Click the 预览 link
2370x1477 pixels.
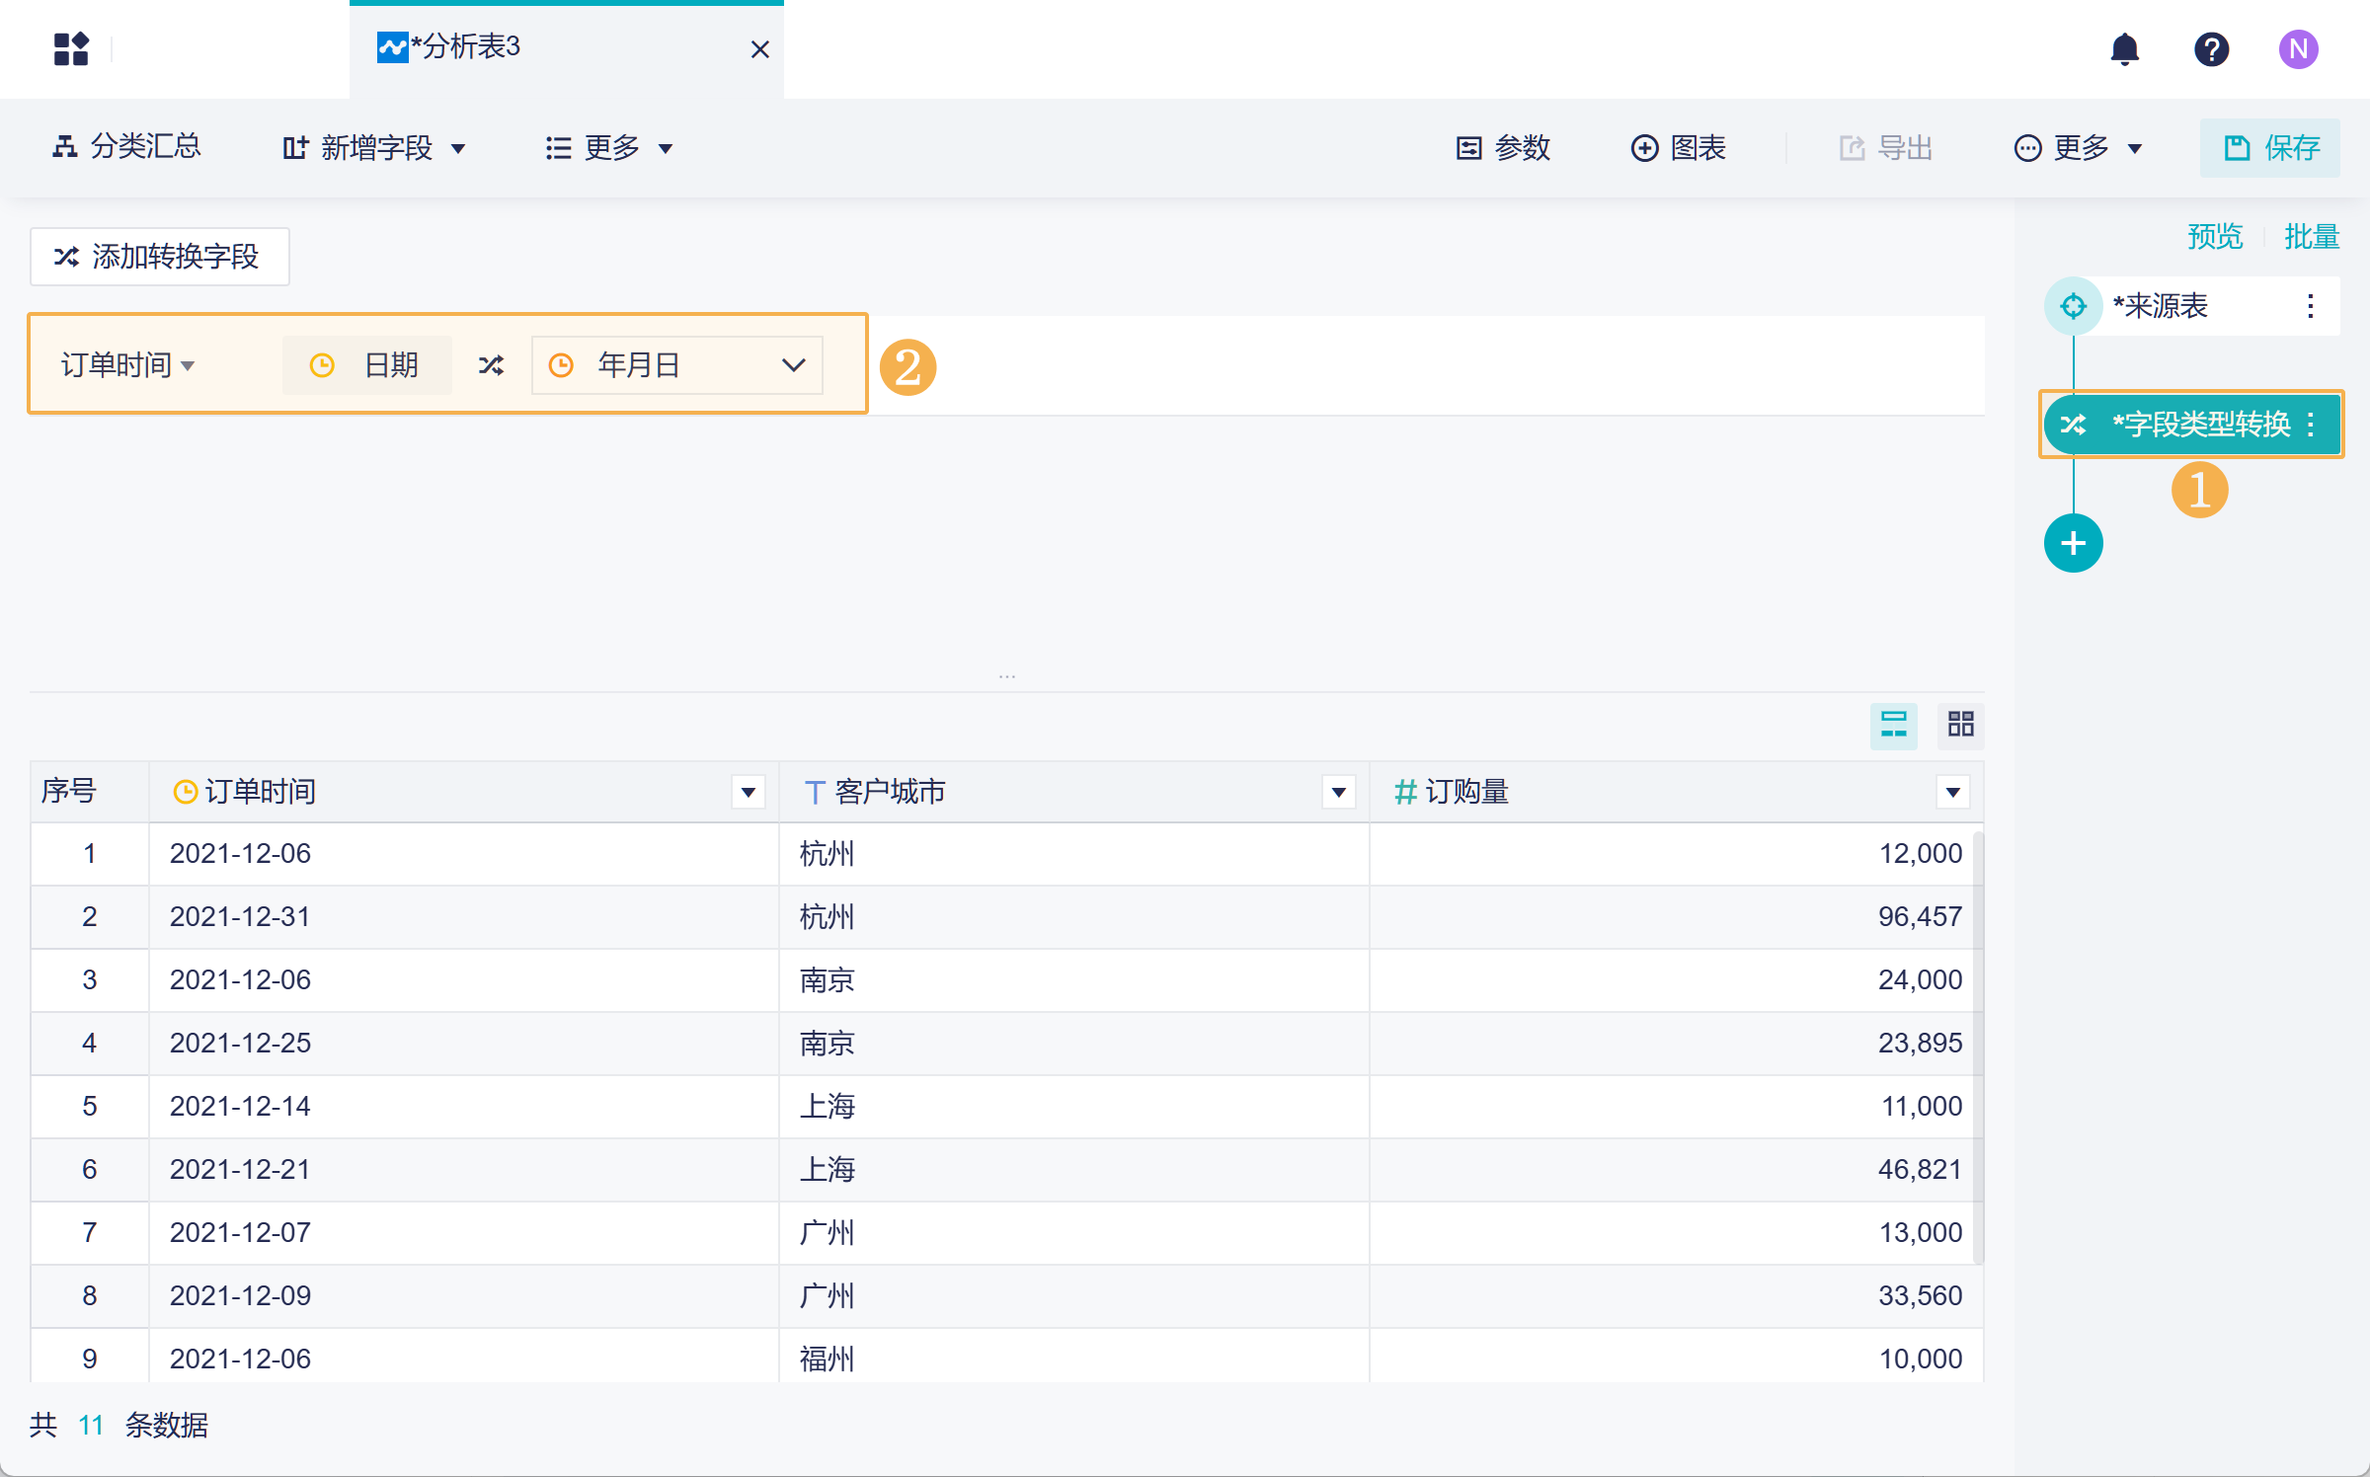point(2214,237)
